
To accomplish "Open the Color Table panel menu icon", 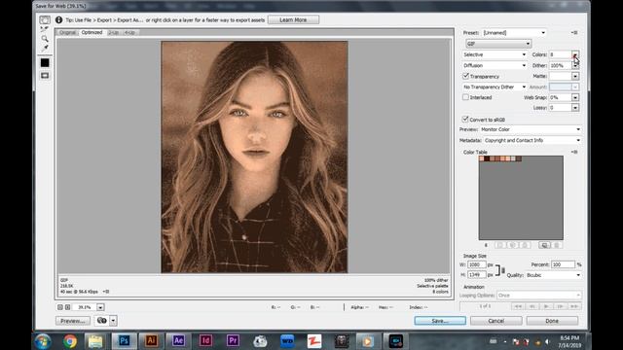I will coord(574,152).
